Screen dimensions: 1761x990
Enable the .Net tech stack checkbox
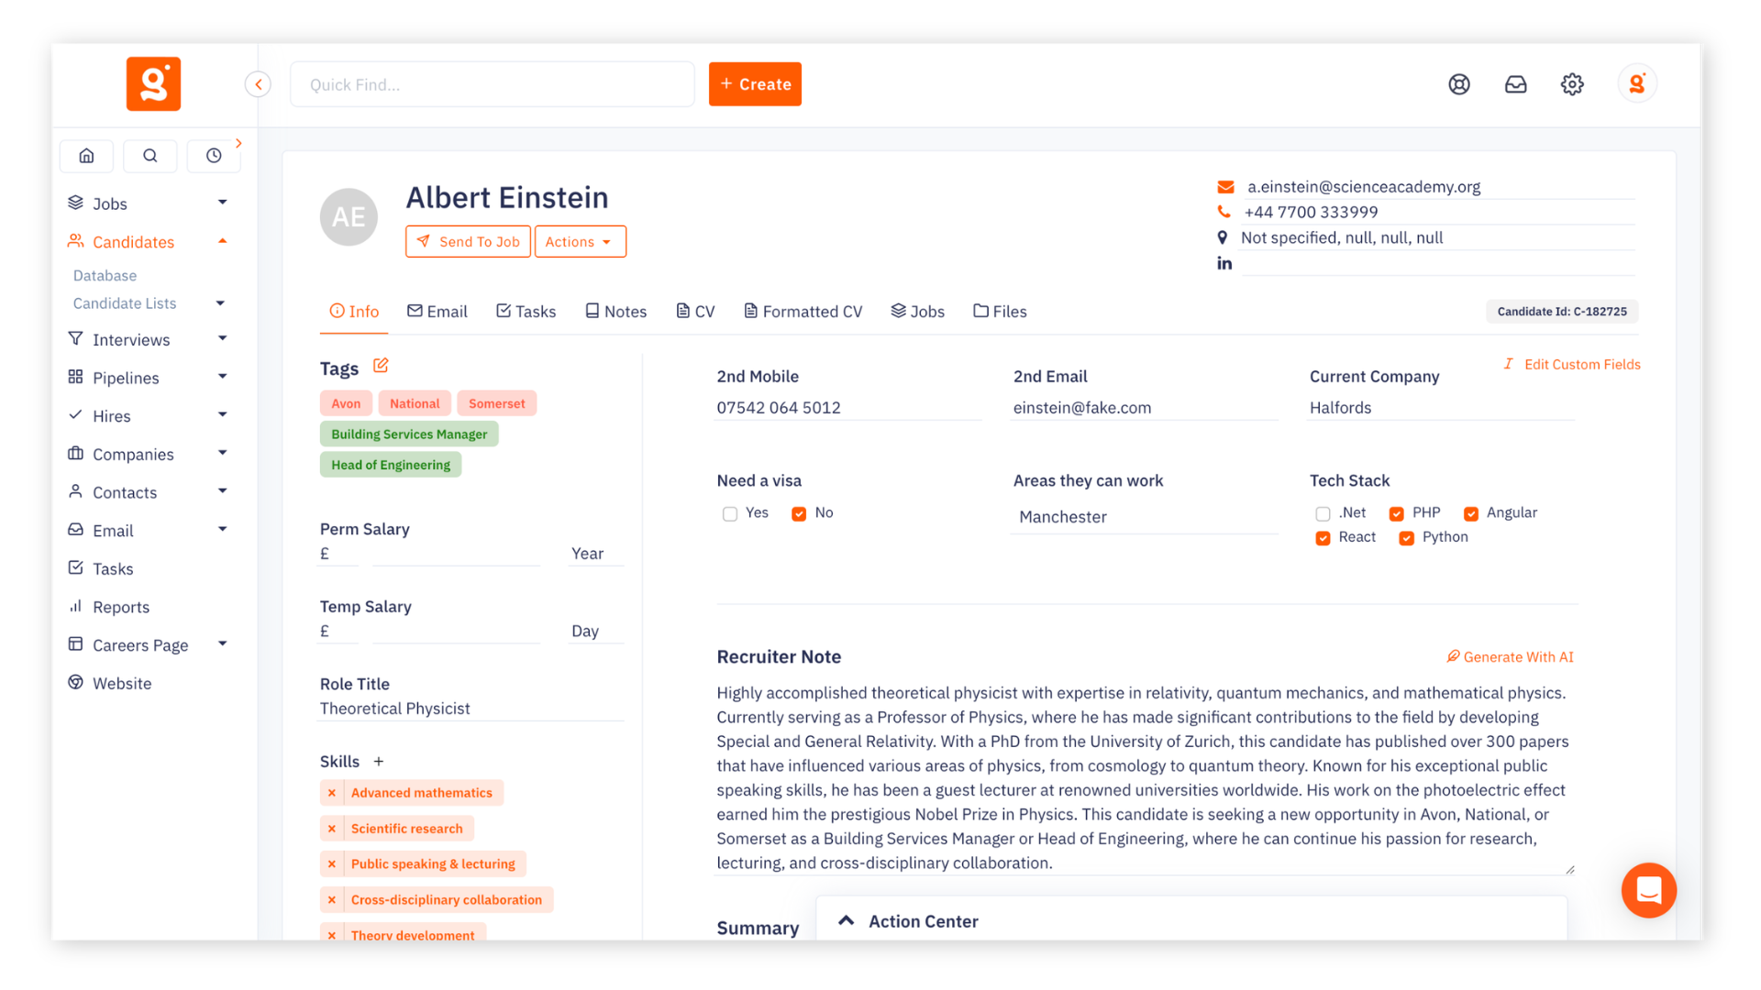pyautogui.click(x=1323, y=514)
